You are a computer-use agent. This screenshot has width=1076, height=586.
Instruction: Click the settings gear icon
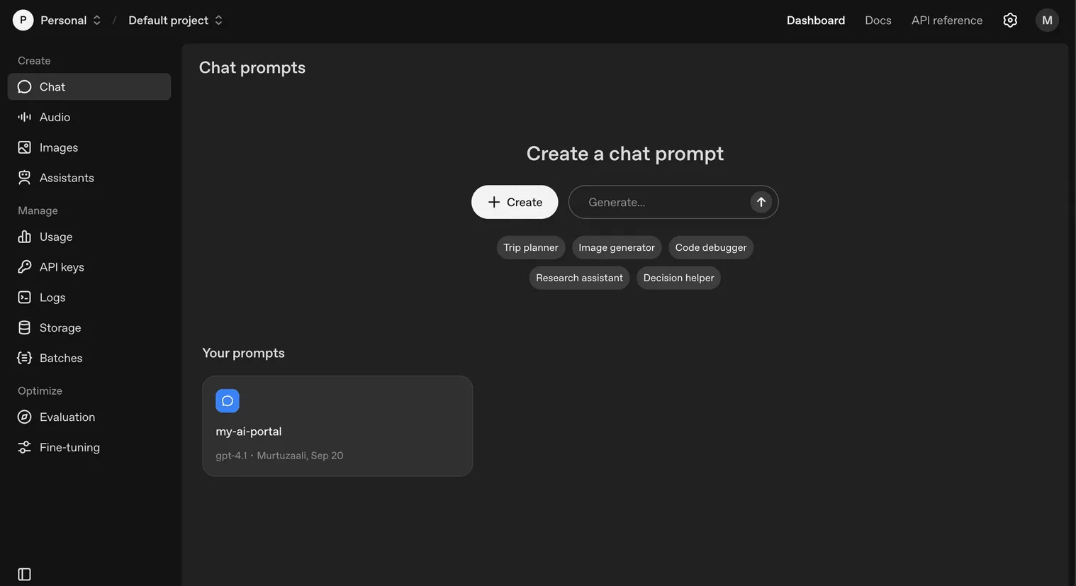tap(1010, 21)
